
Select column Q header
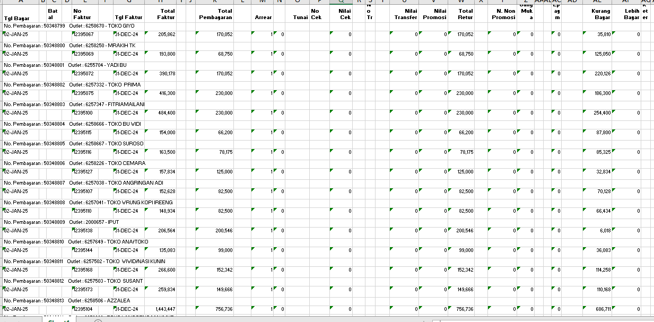coord(341,2)
